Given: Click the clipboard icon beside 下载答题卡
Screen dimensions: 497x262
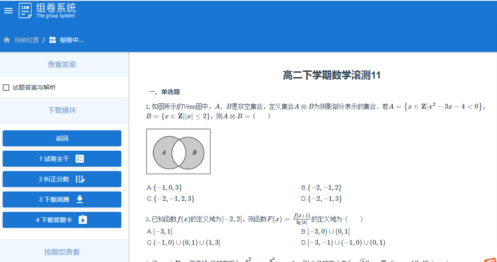Looking at the screenshot, I should click(x=83, y=220).
